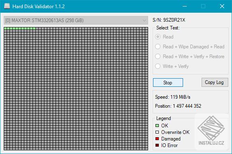Screen dimensions: 232x154
Task: Click the Legend group label
Action: 163,118
